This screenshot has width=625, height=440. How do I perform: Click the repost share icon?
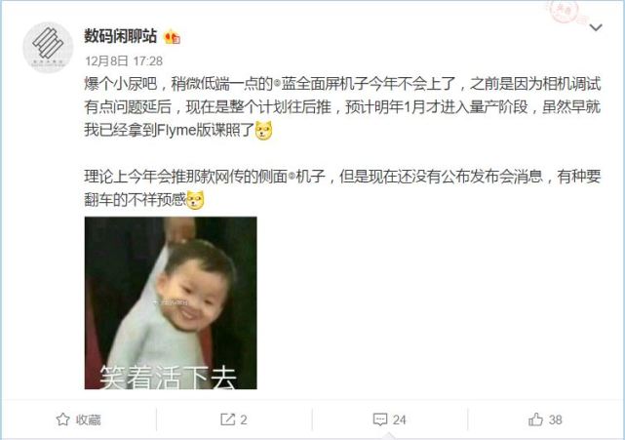pyautogui.click(x=227, y=420)
